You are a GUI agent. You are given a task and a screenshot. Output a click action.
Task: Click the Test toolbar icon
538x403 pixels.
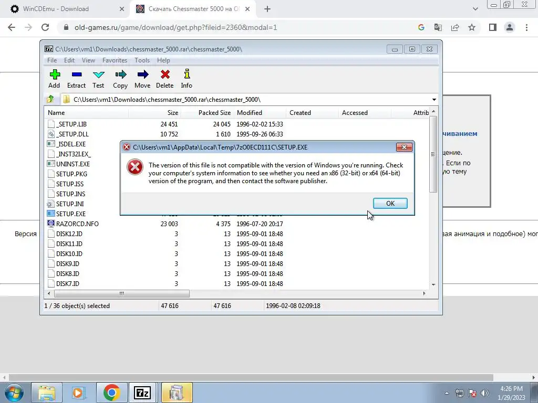pyautogui.click(x=98, y=79)
